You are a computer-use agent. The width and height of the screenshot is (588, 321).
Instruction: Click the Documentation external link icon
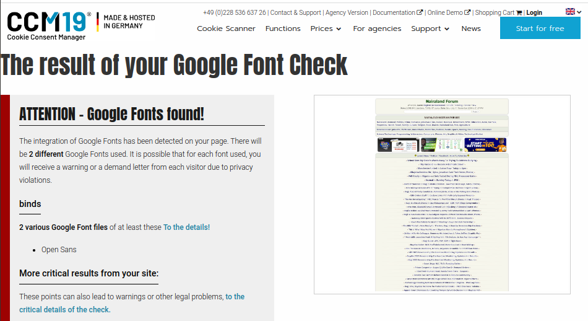[x=420, y=12]
